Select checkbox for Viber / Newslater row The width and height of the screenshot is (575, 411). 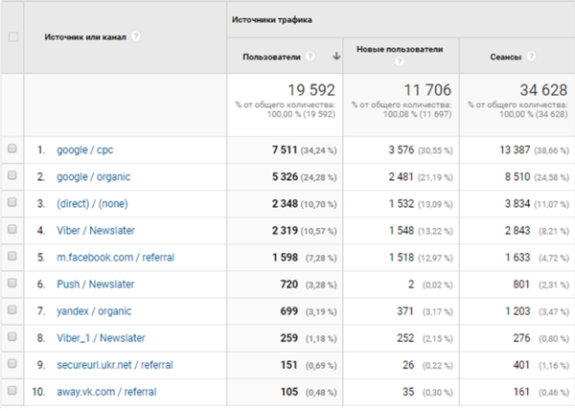12,229
